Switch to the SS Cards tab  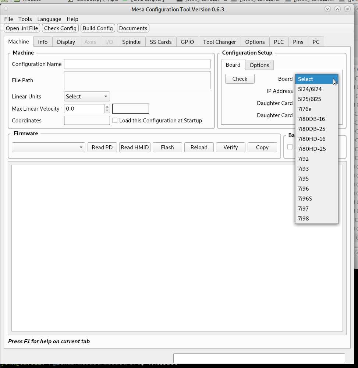coord(161,42)
